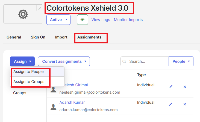Choose Assign to Groups option
The width and height of the screenshot is (200, 122).
29,82
